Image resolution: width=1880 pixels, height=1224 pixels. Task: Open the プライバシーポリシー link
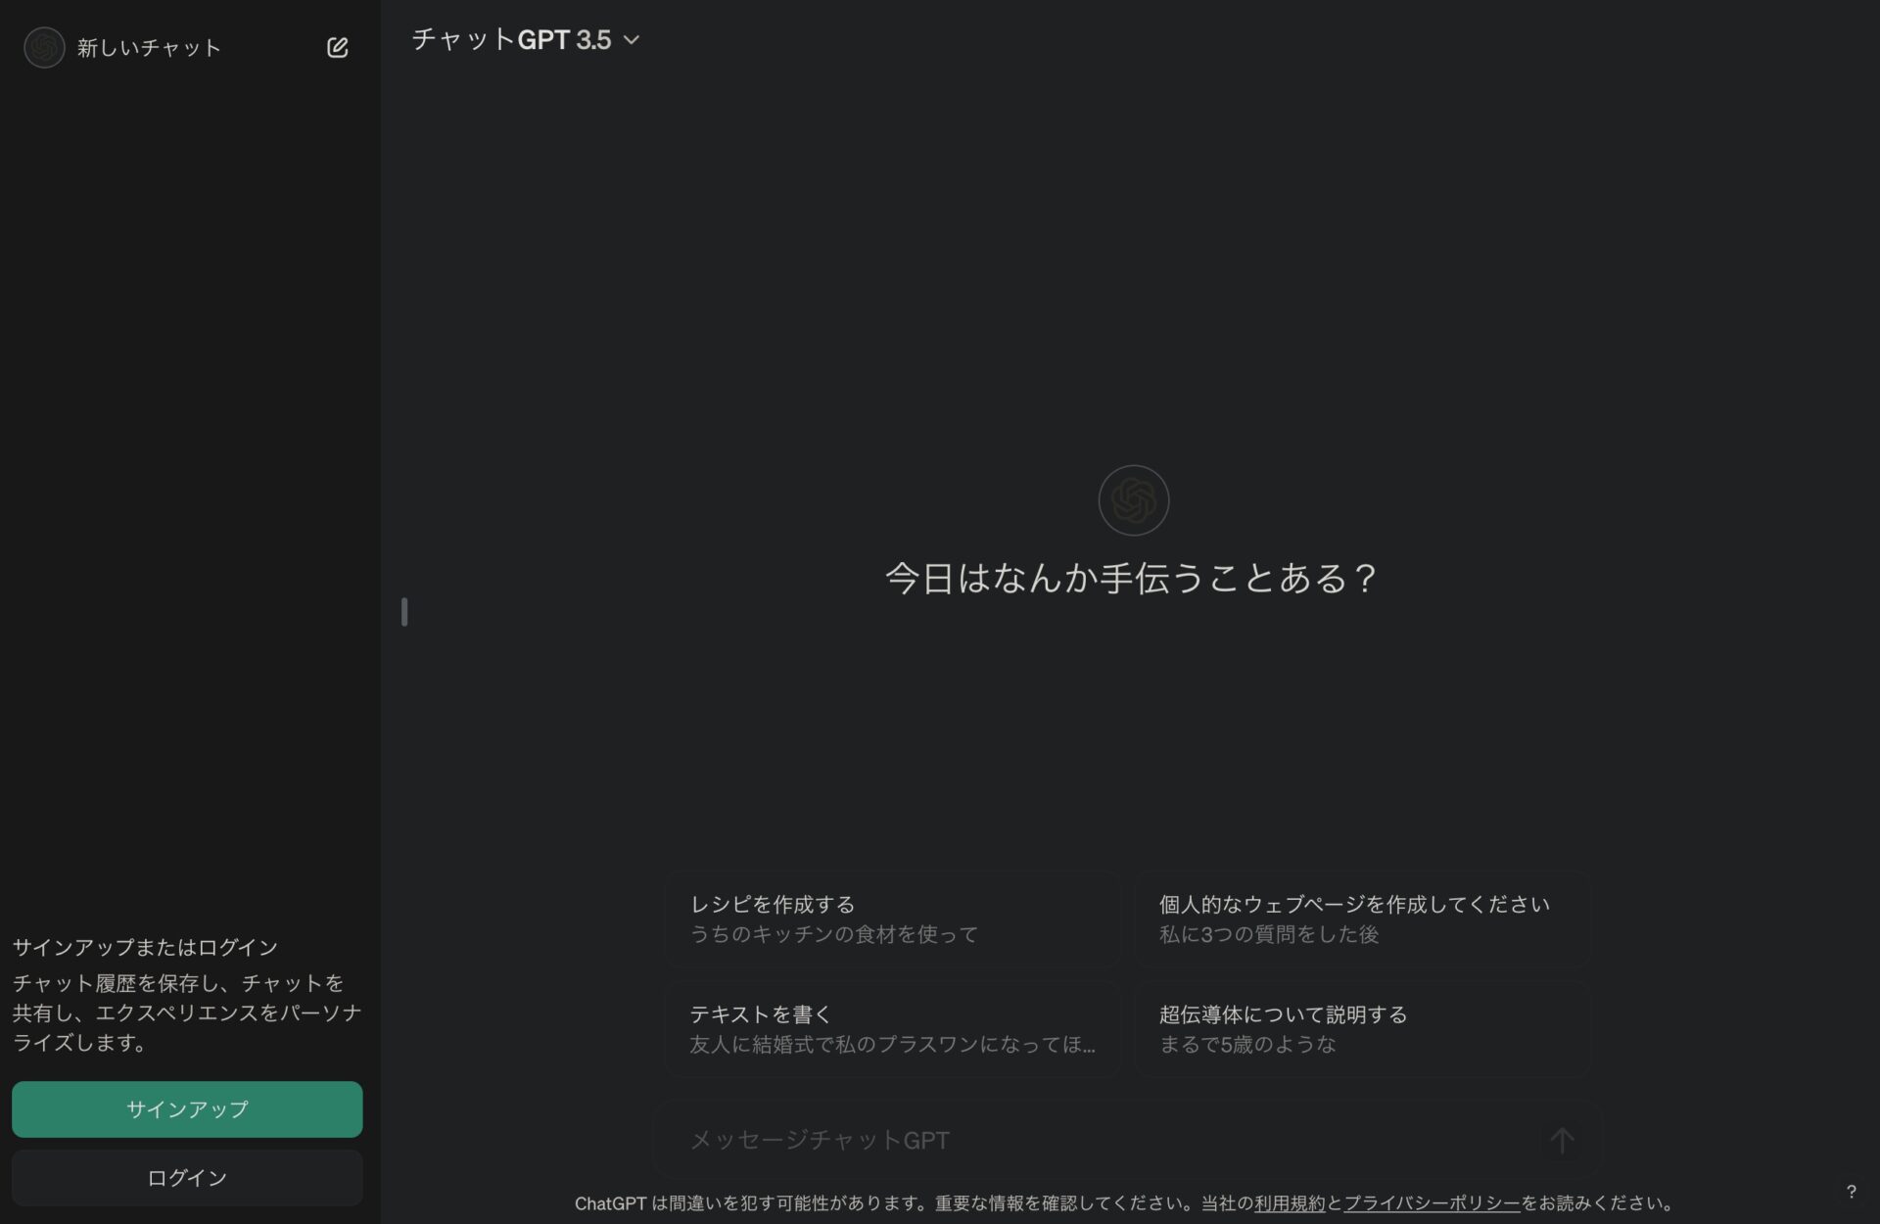1432,1203
